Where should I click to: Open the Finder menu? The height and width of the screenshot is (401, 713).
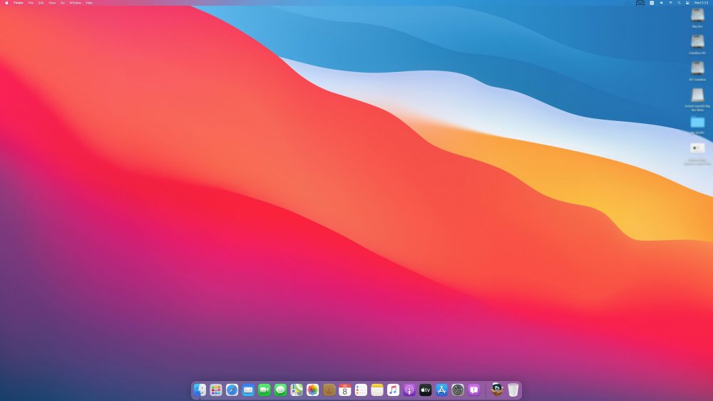coord(19,3)
